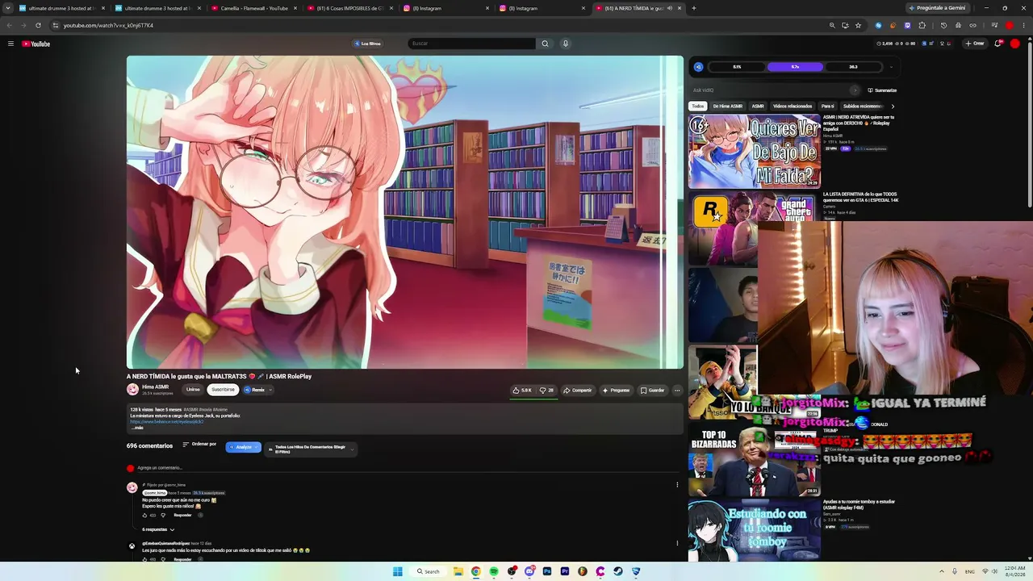Screen dimensions: 1033x581
Task: Click the YouTube search magnifier button
Action: pyautogui.click(x=545, y=44)
